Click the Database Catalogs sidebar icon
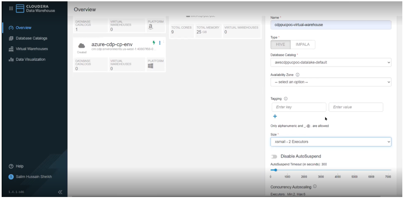 (11, 38)
